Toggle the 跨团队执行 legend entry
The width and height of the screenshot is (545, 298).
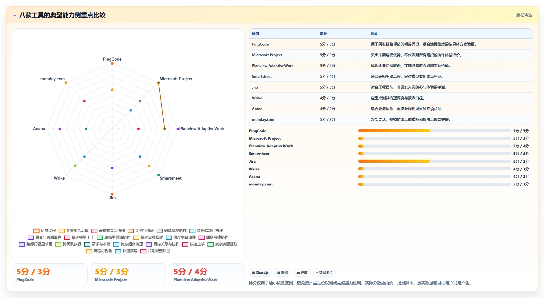point(68,244)
